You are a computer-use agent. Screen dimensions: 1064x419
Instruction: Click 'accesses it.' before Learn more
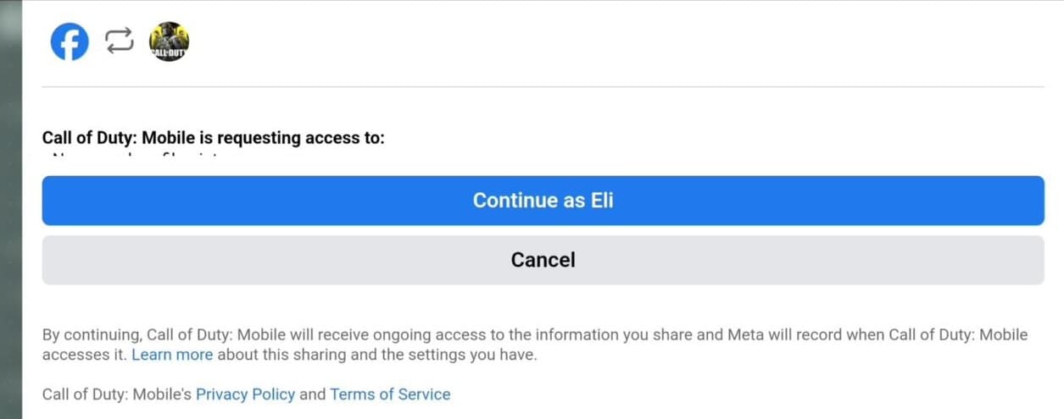(x=84, y=355)
